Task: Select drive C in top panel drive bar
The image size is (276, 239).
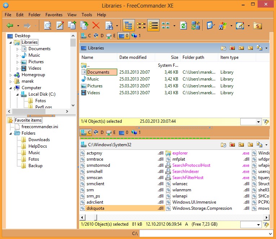Action: [86, 36]
